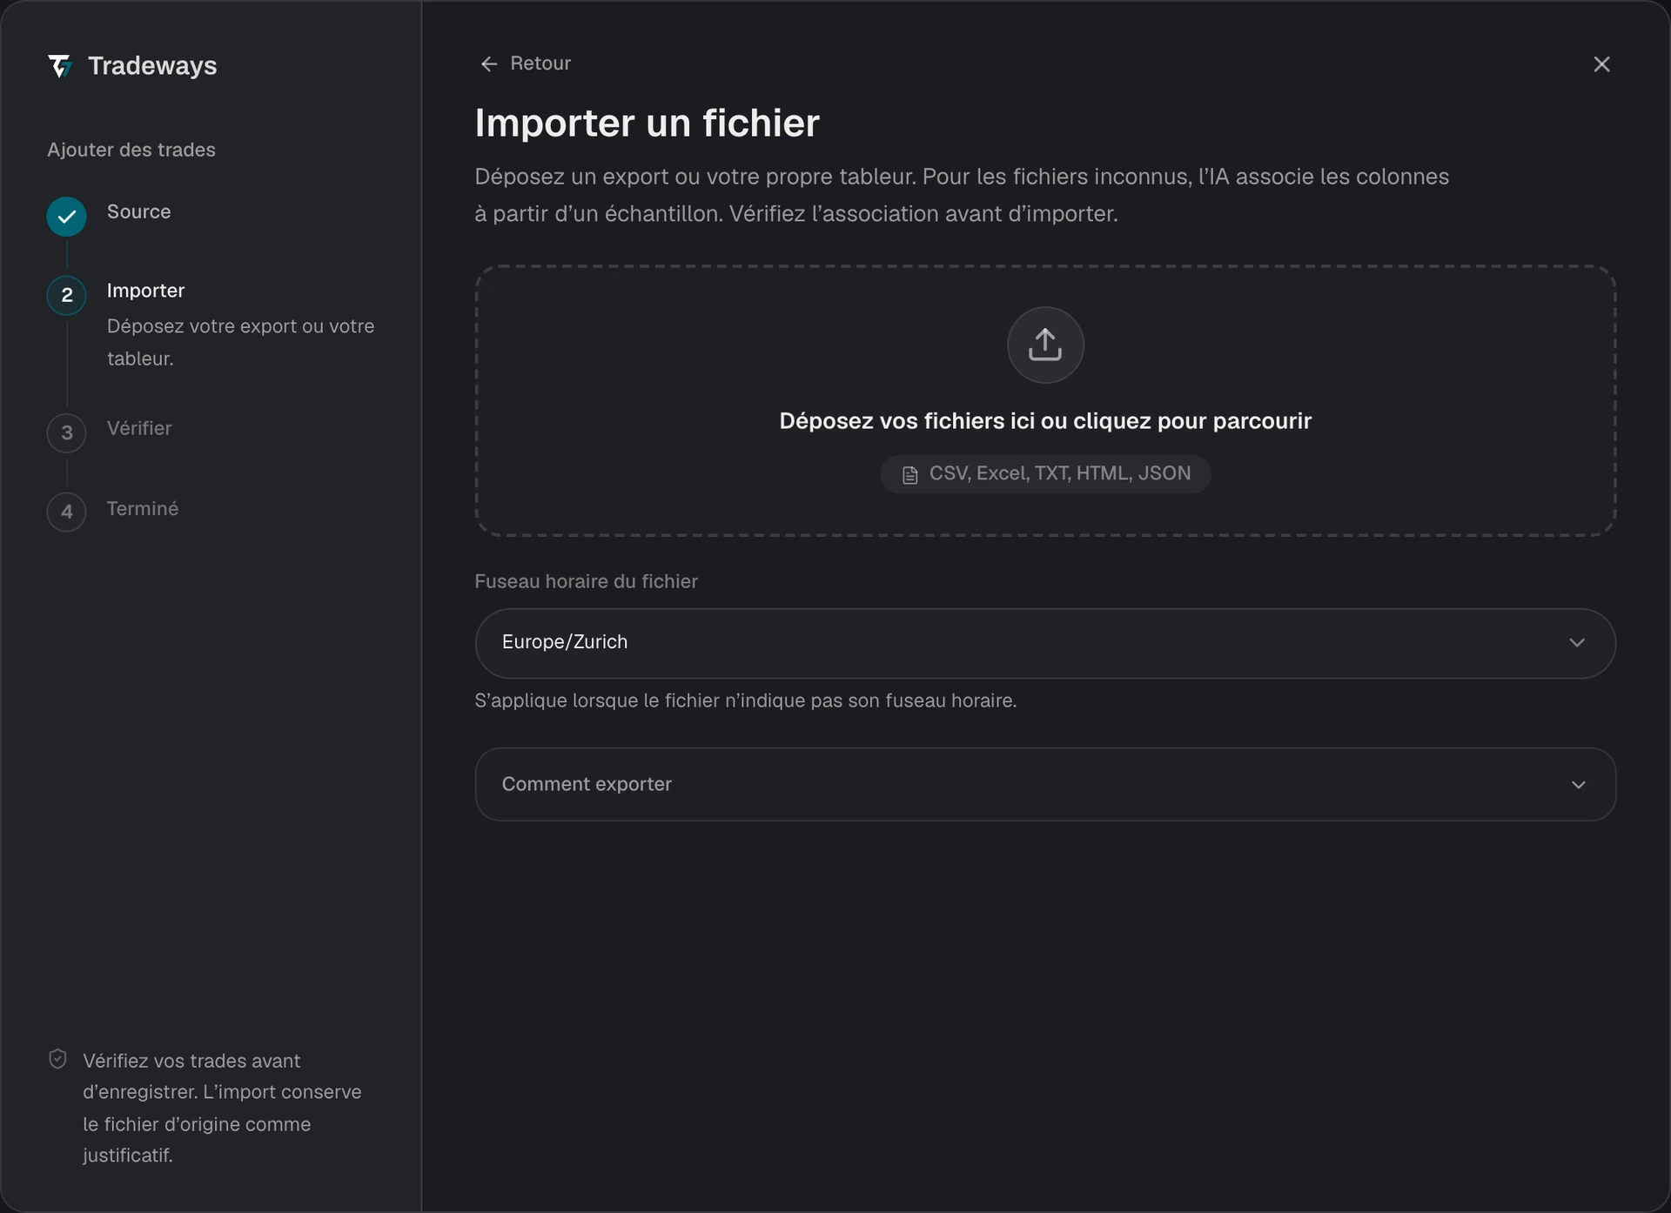
Task: Click the step 2 circle for Importer
Action: pos(66,296)
